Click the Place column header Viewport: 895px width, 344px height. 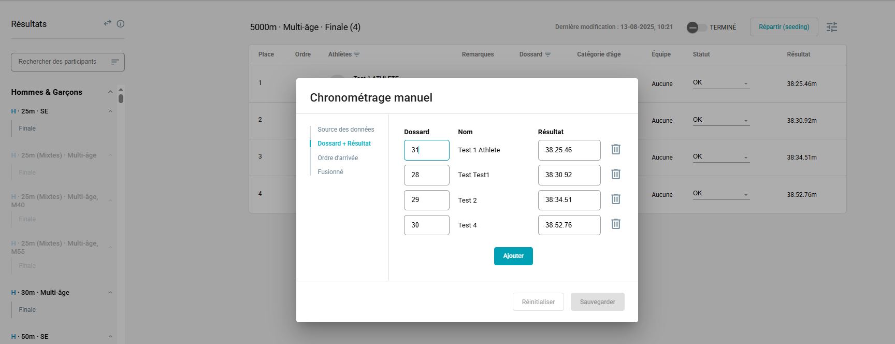pos(266,54)
